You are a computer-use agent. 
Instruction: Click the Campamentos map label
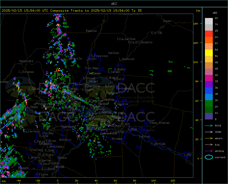pos(109,133)
